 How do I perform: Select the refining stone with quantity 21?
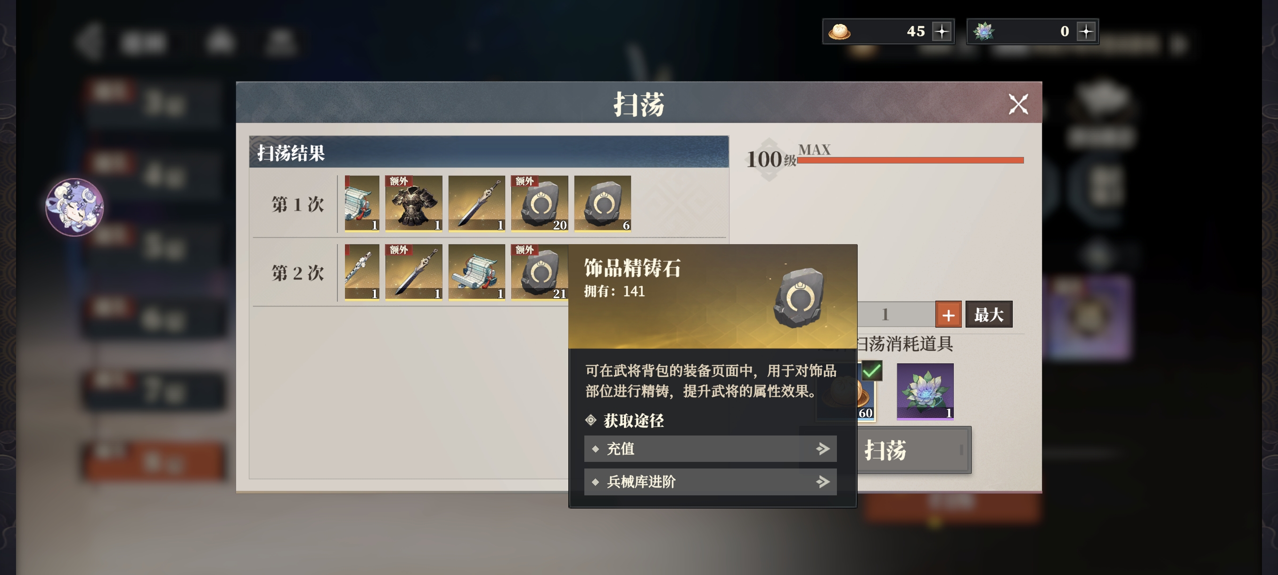pyautogui.click(x=540, y=272)
